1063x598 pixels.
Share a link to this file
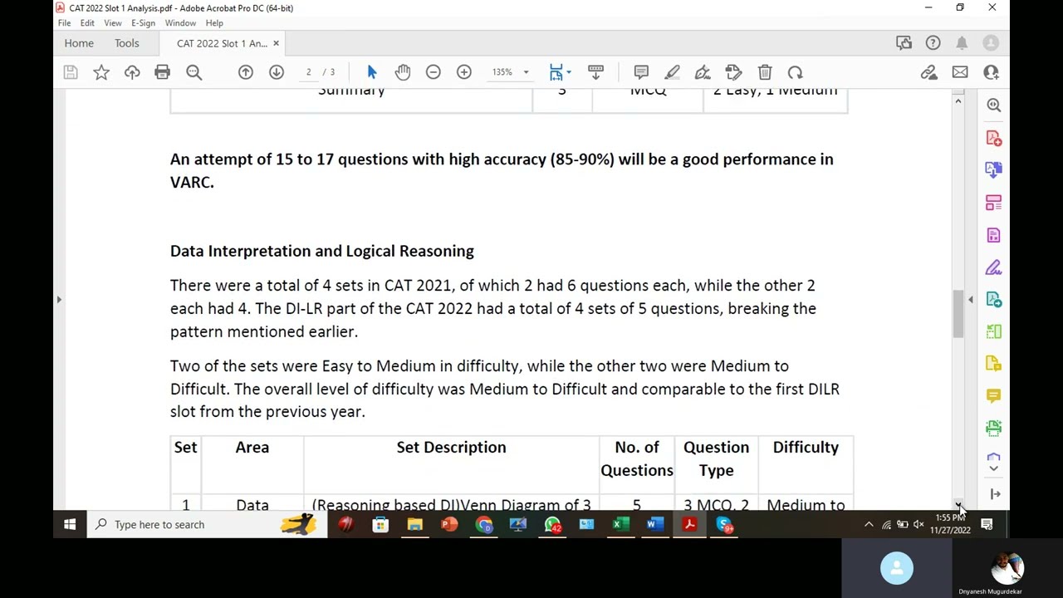pos(929,72)
